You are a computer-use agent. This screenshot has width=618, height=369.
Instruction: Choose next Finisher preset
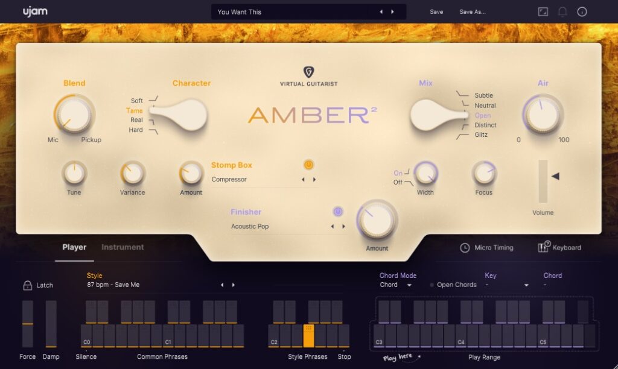click(x=343, y=227)
